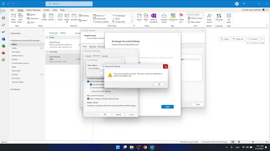
Task: Select the Sent Items folder
Action: click(16, 52)
